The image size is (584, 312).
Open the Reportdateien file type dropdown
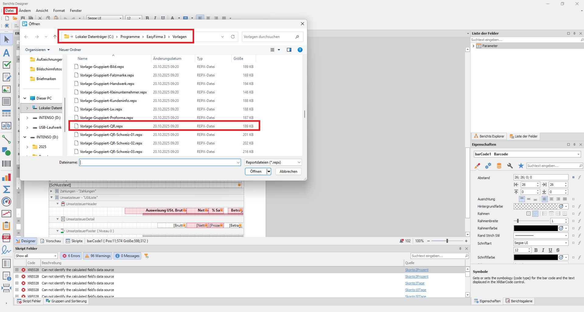tap(273, 162)
